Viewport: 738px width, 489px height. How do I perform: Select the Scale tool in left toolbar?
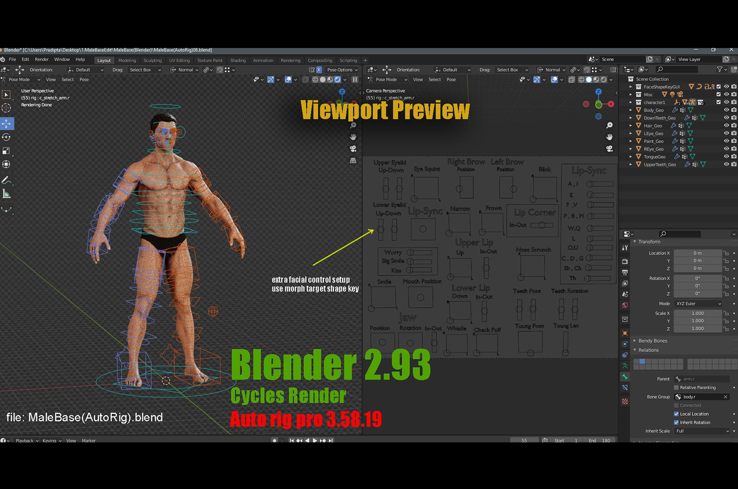click(6, 151)
